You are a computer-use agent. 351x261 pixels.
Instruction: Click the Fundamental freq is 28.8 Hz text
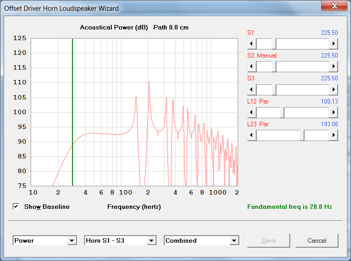pos(289,207)
